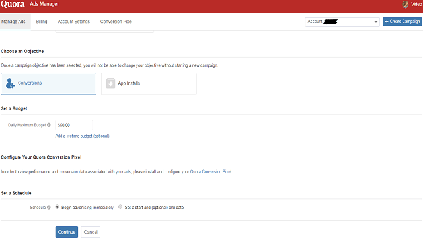This screenshot has height=238, width=423.
Task: Open the Quora Conversion Pixel link
Action: 211,171
